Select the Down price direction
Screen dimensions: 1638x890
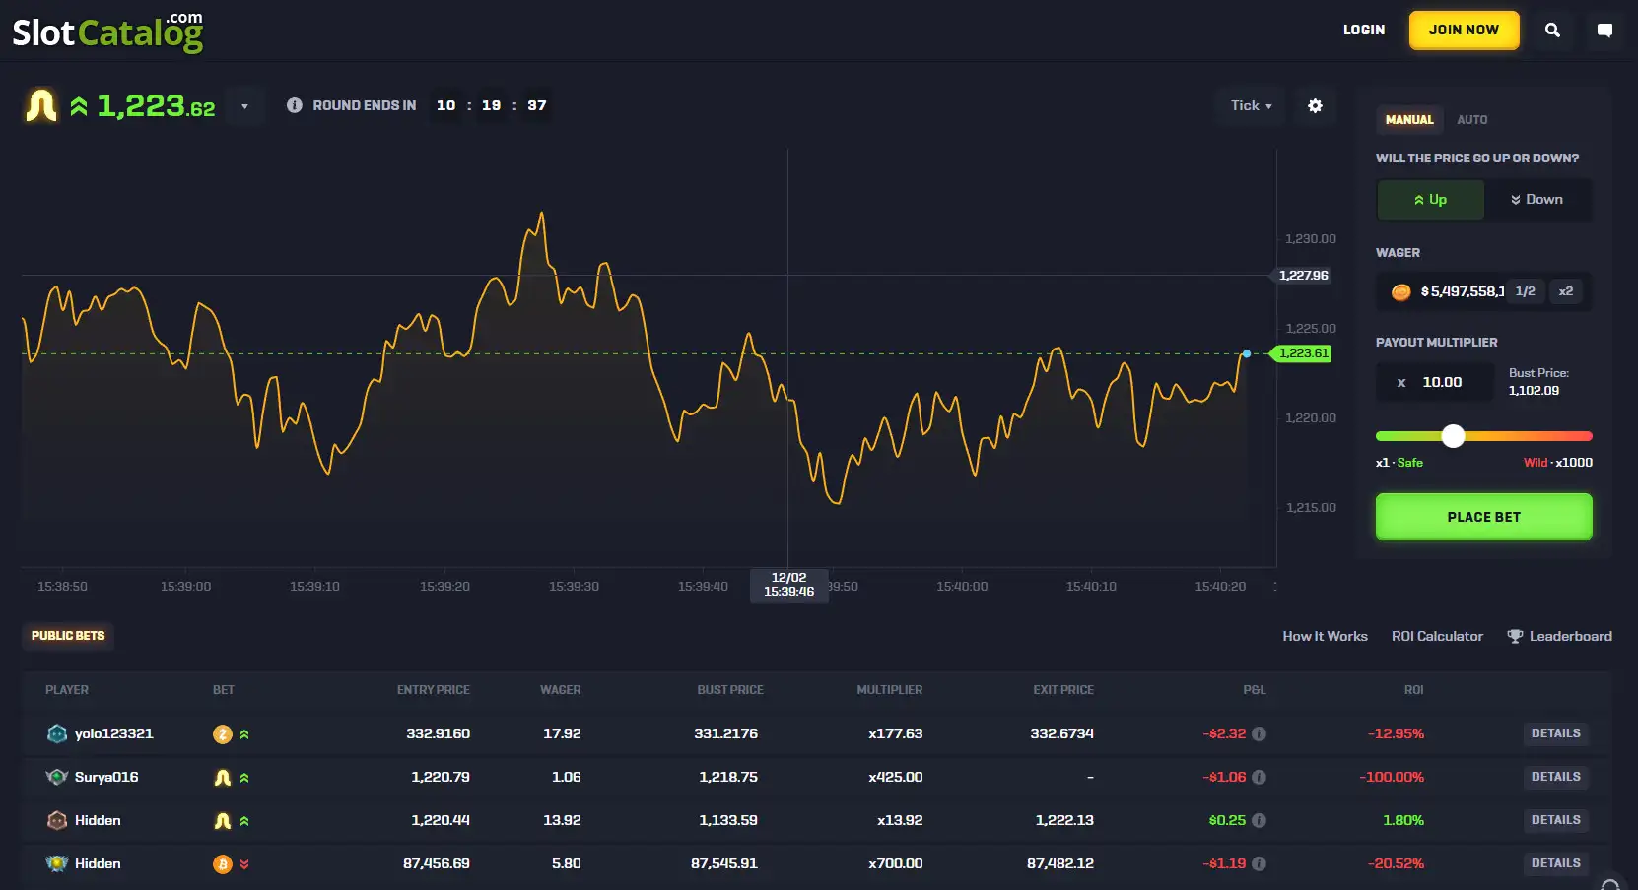pyautogui.click(x=1536, y=200)
